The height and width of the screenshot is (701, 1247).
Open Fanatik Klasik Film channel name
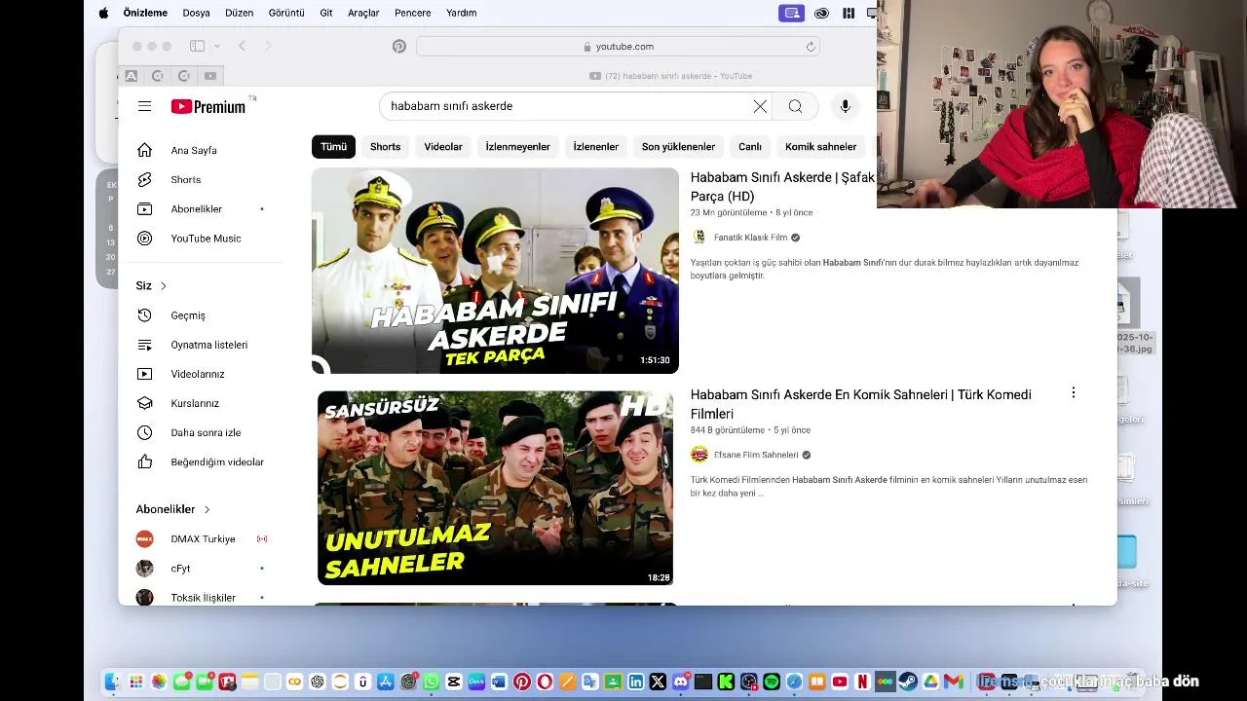[x=750, y=238]
